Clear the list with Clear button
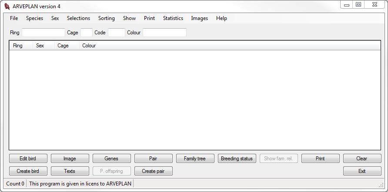Screen dimensions: 388x192 [362, 159]
